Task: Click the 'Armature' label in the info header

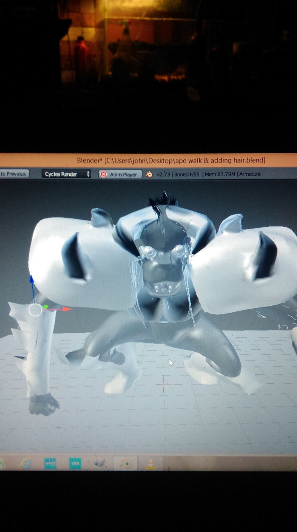Action: coord(250,174)
